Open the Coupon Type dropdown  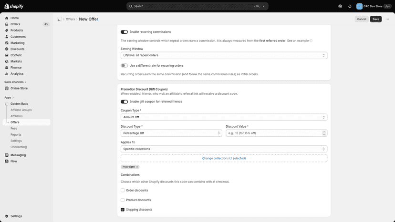click(224, 117)
